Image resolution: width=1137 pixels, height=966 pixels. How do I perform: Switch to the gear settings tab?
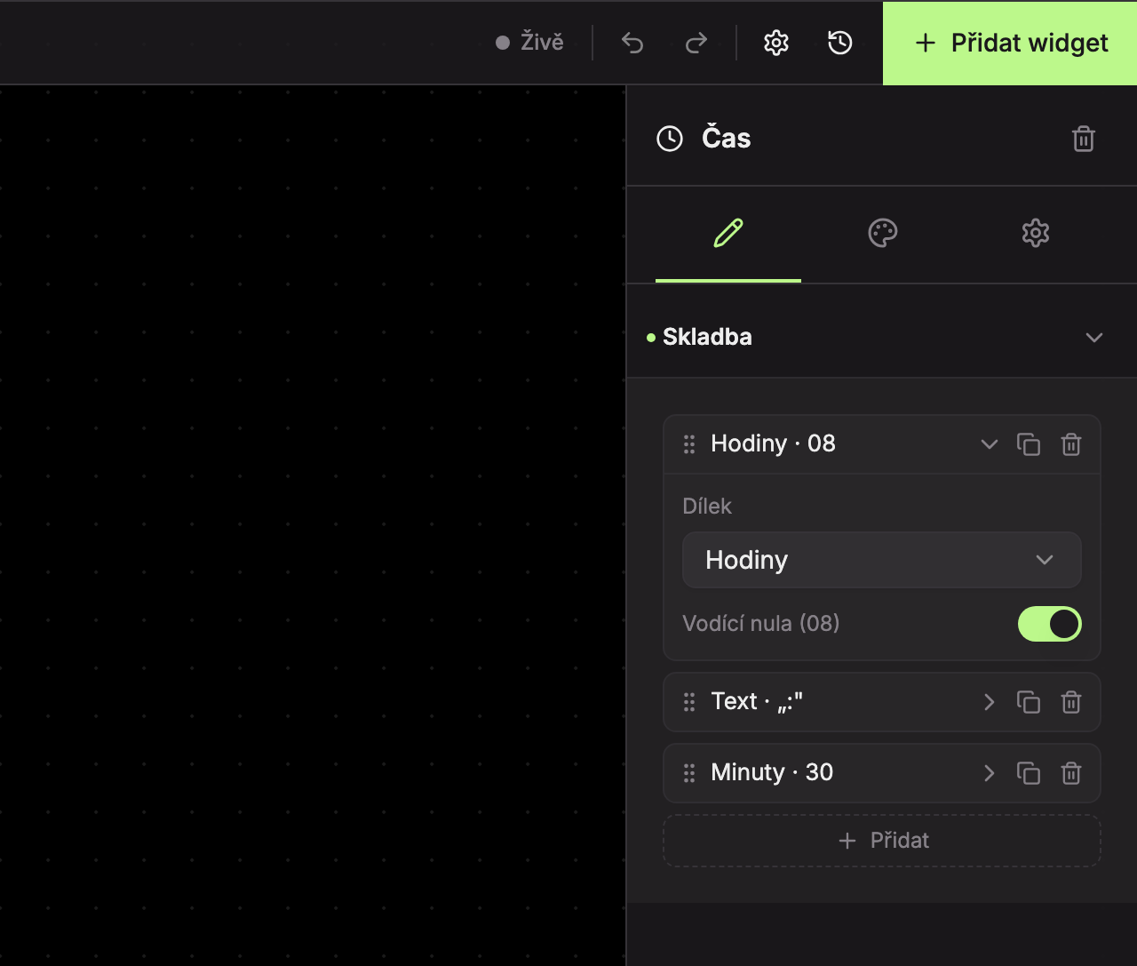(x=1036, y=234)
